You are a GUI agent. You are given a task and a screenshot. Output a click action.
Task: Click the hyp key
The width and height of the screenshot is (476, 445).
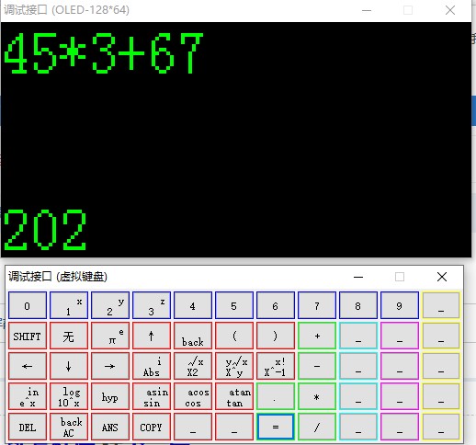coord(110,396)
